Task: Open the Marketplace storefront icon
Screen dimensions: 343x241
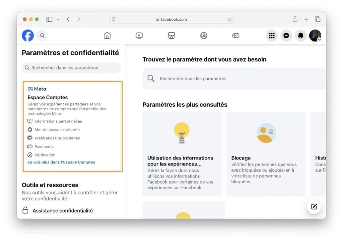Action: [x=171, y=35]
